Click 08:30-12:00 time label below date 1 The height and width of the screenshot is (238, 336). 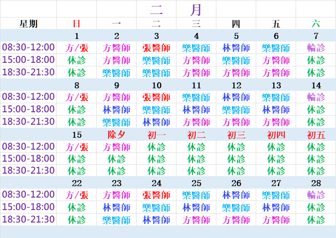point(28,47)
